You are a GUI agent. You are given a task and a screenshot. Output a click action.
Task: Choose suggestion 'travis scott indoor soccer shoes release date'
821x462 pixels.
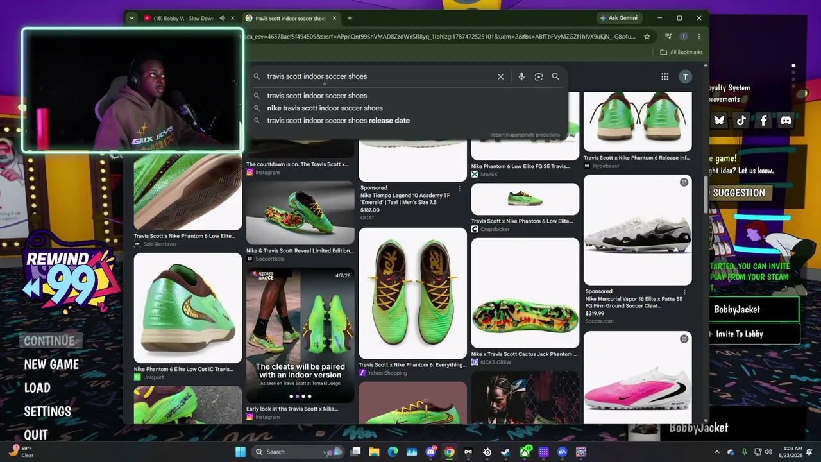pyautogui.click(x=338, y=121)
